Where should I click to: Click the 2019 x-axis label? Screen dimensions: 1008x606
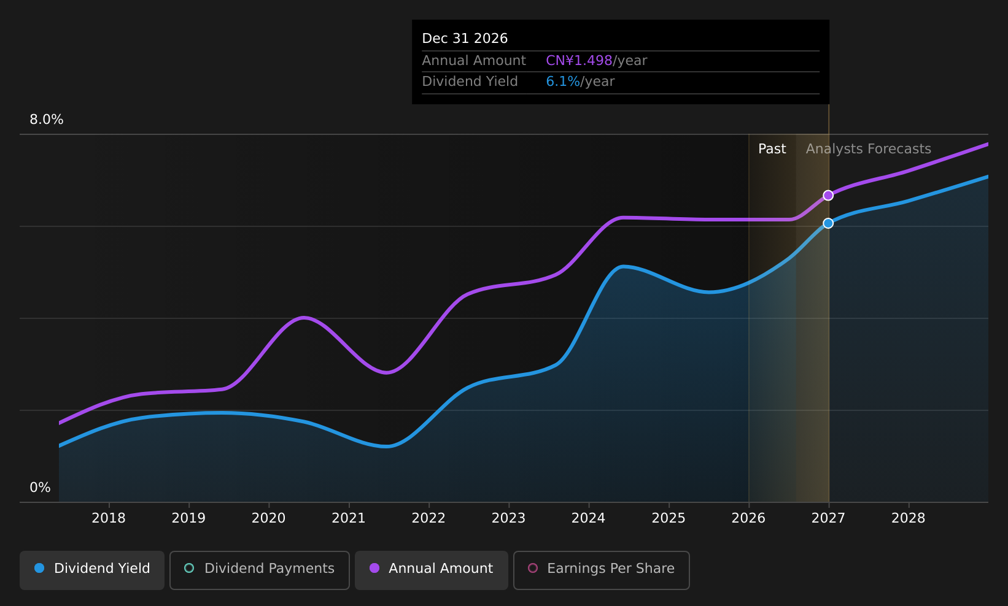188,518
